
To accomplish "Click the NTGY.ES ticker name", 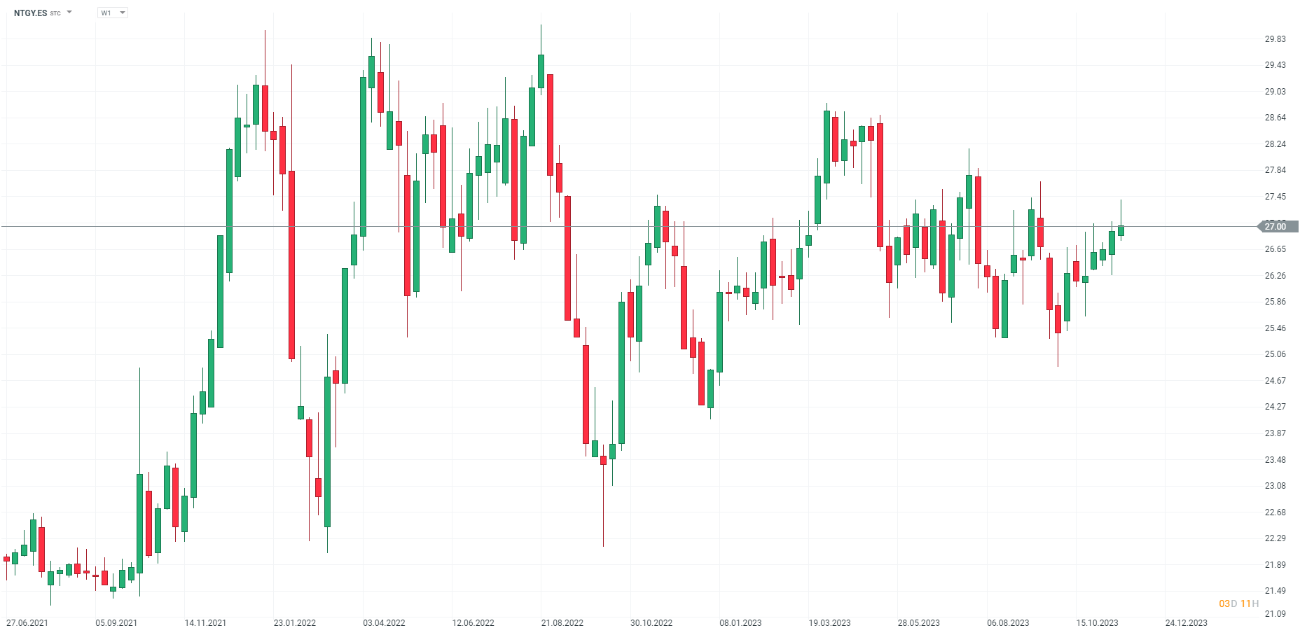I will tap(30, 13).
